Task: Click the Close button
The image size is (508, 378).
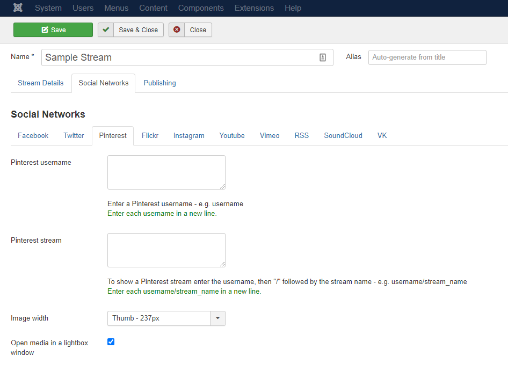Action: point(190,30)
